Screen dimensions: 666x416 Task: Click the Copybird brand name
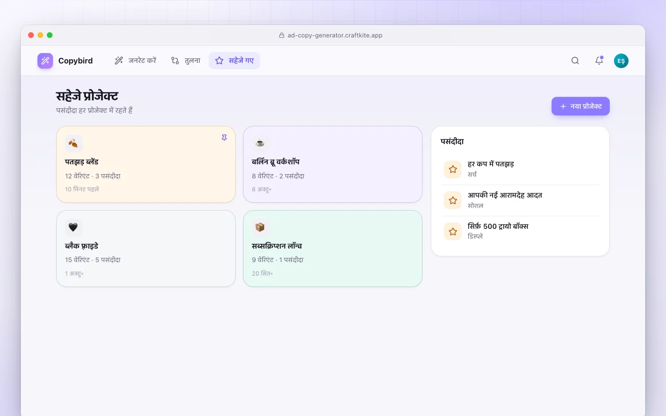75,61
